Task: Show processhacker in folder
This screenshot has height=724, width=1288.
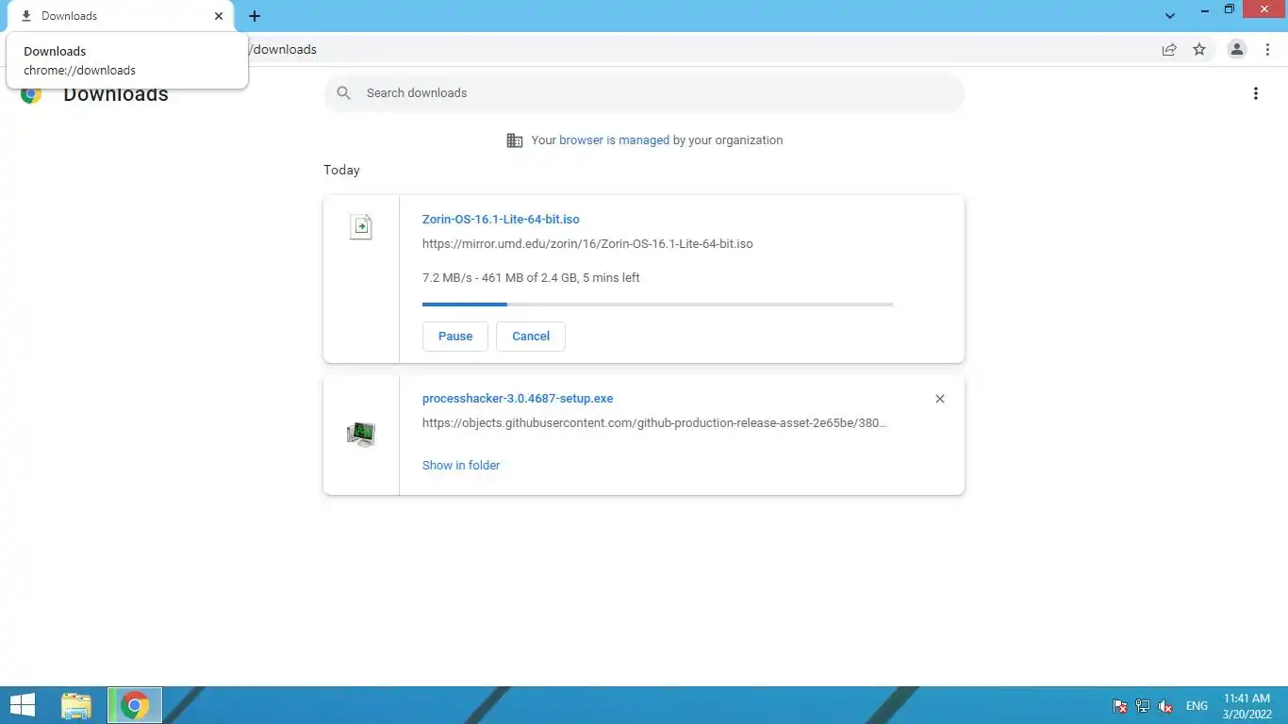Action: (x=461, y=465)
